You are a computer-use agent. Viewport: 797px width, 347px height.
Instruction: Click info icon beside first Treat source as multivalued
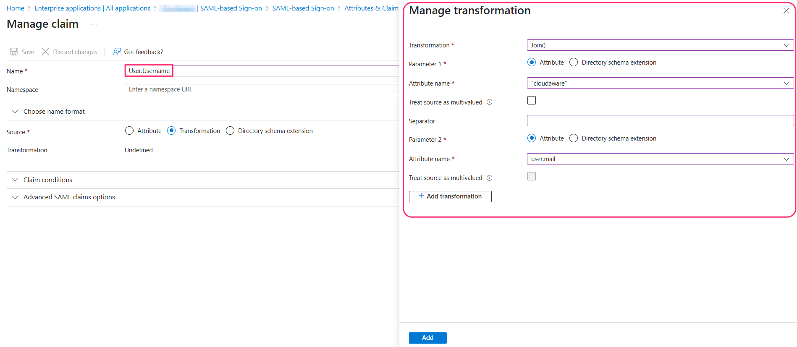pos(489,102)
